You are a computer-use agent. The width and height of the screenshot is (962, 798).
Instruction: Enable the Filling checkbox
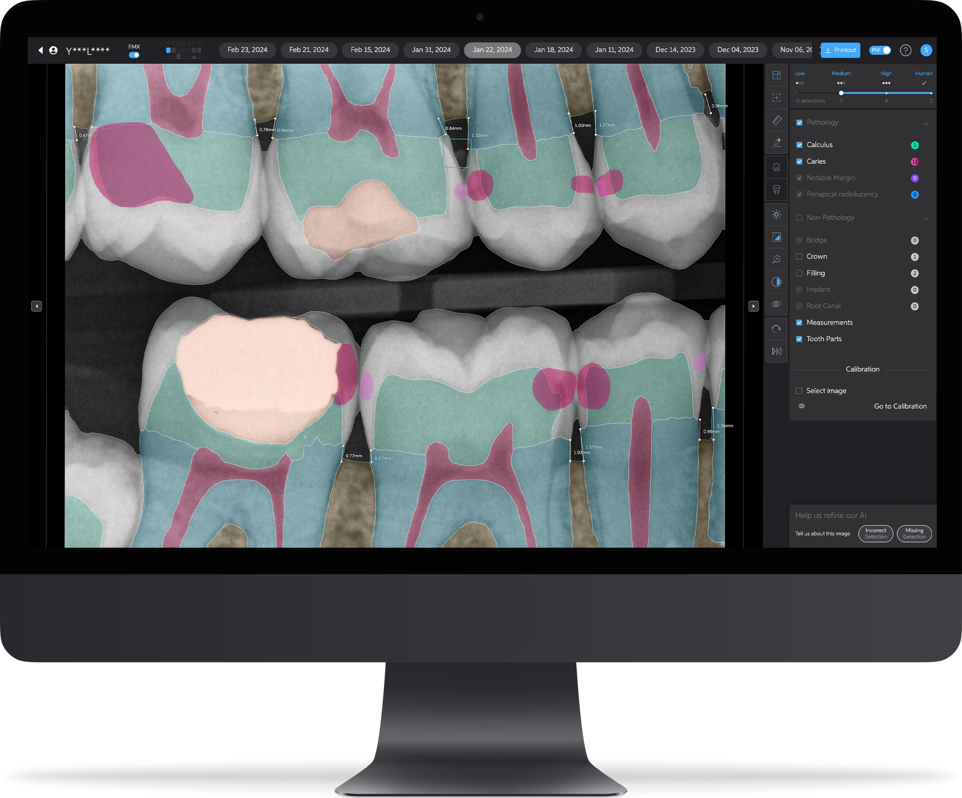[x=800, y=273]
